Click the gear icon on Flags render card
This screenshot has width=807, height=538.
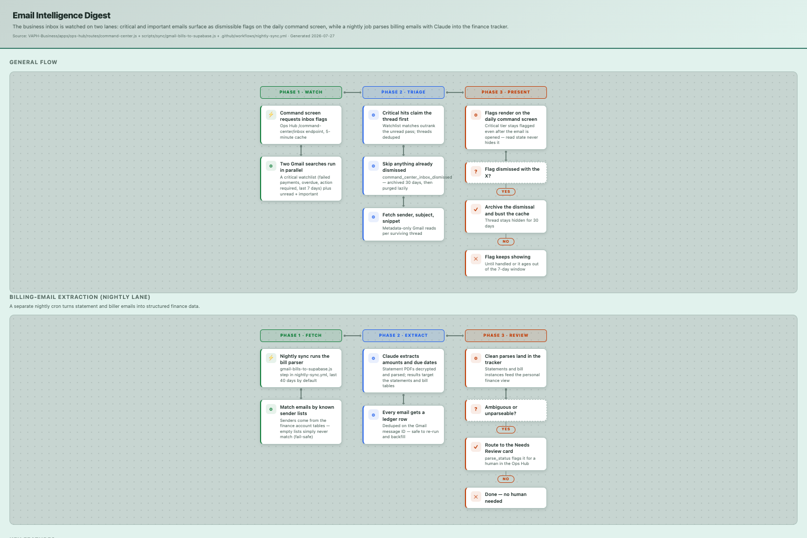476,115
